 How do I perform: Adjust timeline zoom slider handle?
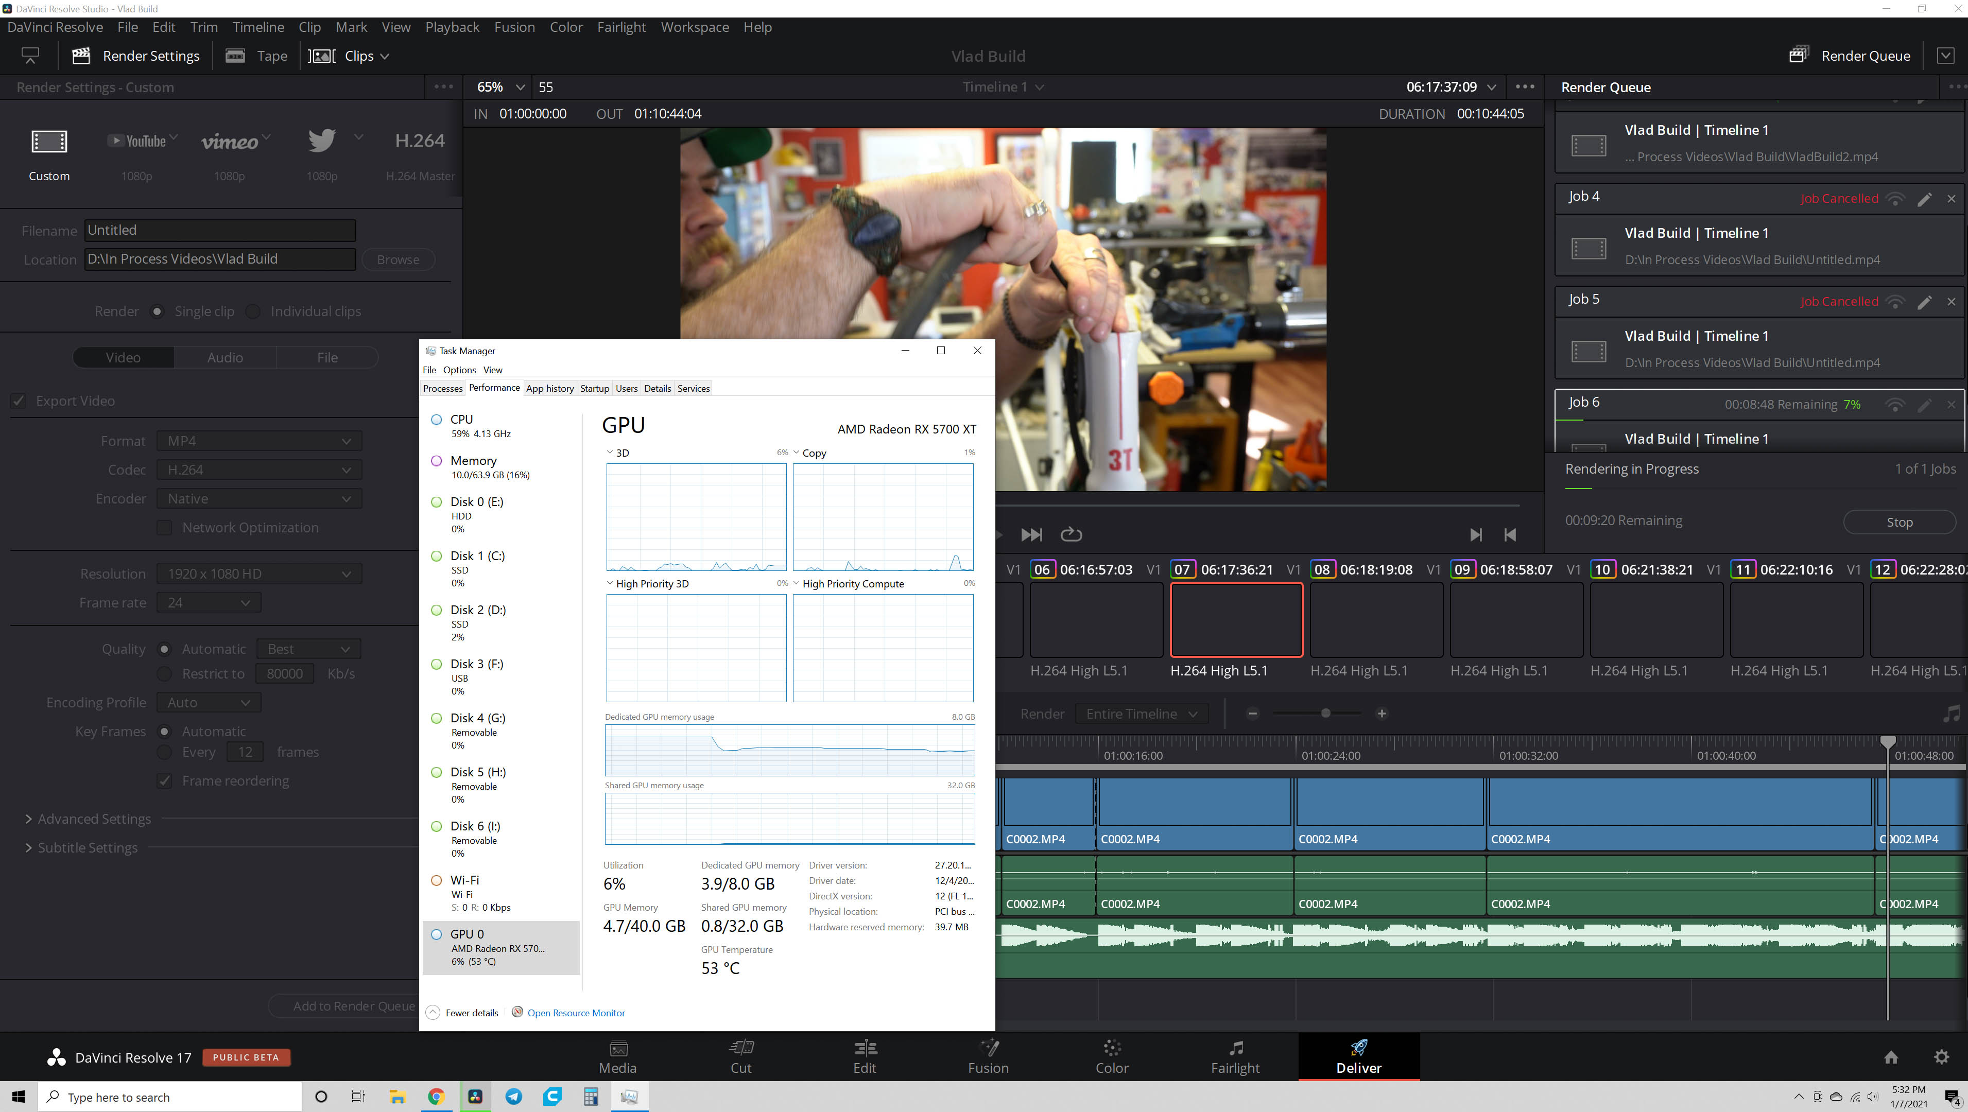[x=1325, y=714]
